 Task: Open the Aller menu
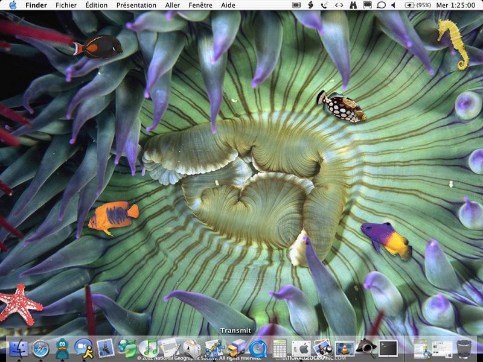(x=173, y=5)
